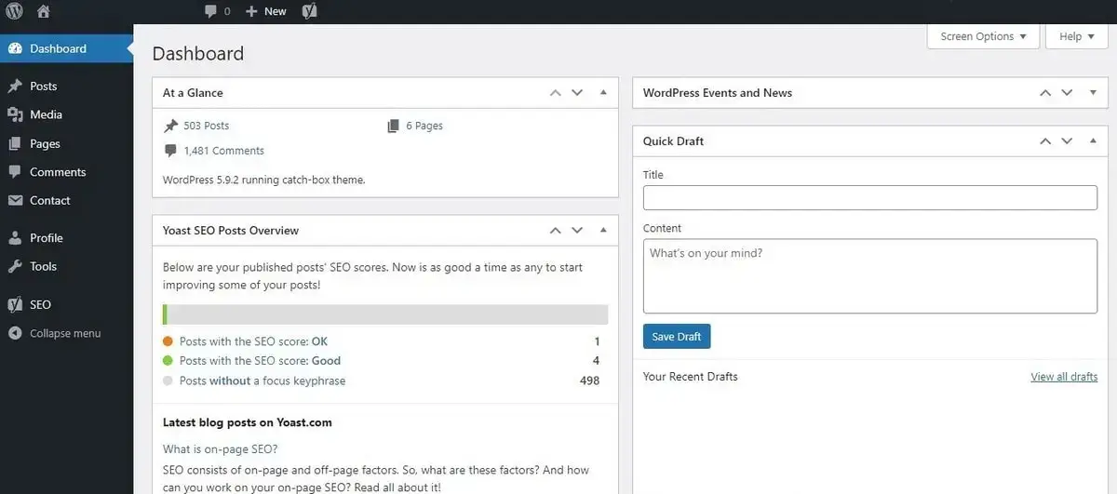Viewport: 1117px width, 494px height.
Task: Click the Quick Draft Title field
Action: pos(870,198)
